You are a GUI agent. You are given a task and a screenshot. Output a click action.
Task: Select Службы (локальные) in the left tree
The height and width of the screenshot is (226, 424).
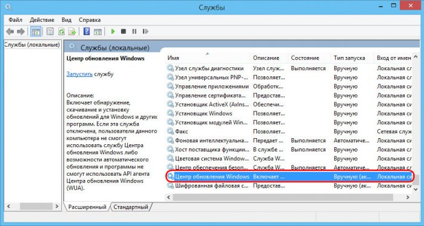(32, 45)
